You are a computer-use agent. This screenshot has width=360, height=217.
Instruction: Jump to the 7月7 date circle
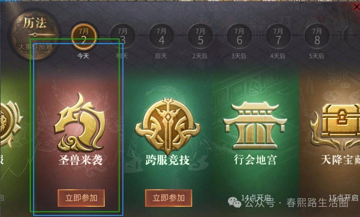[278, 37]
